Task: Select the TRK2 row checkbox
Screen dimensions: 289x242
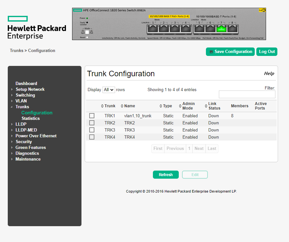Action: point(92,123)
